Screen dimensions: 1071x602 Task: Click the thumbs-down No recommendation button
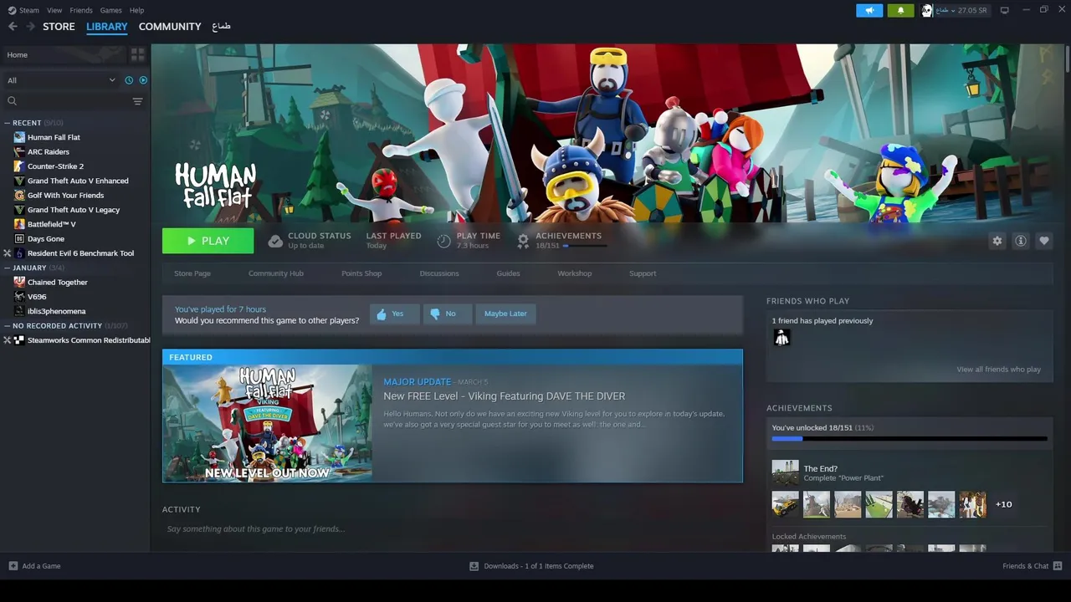click(448, 314)
